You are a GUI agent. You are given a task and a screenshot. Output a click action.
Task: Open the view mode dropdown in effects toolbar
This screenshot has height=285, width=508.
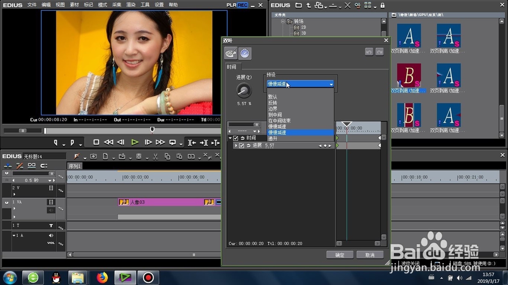375,7
